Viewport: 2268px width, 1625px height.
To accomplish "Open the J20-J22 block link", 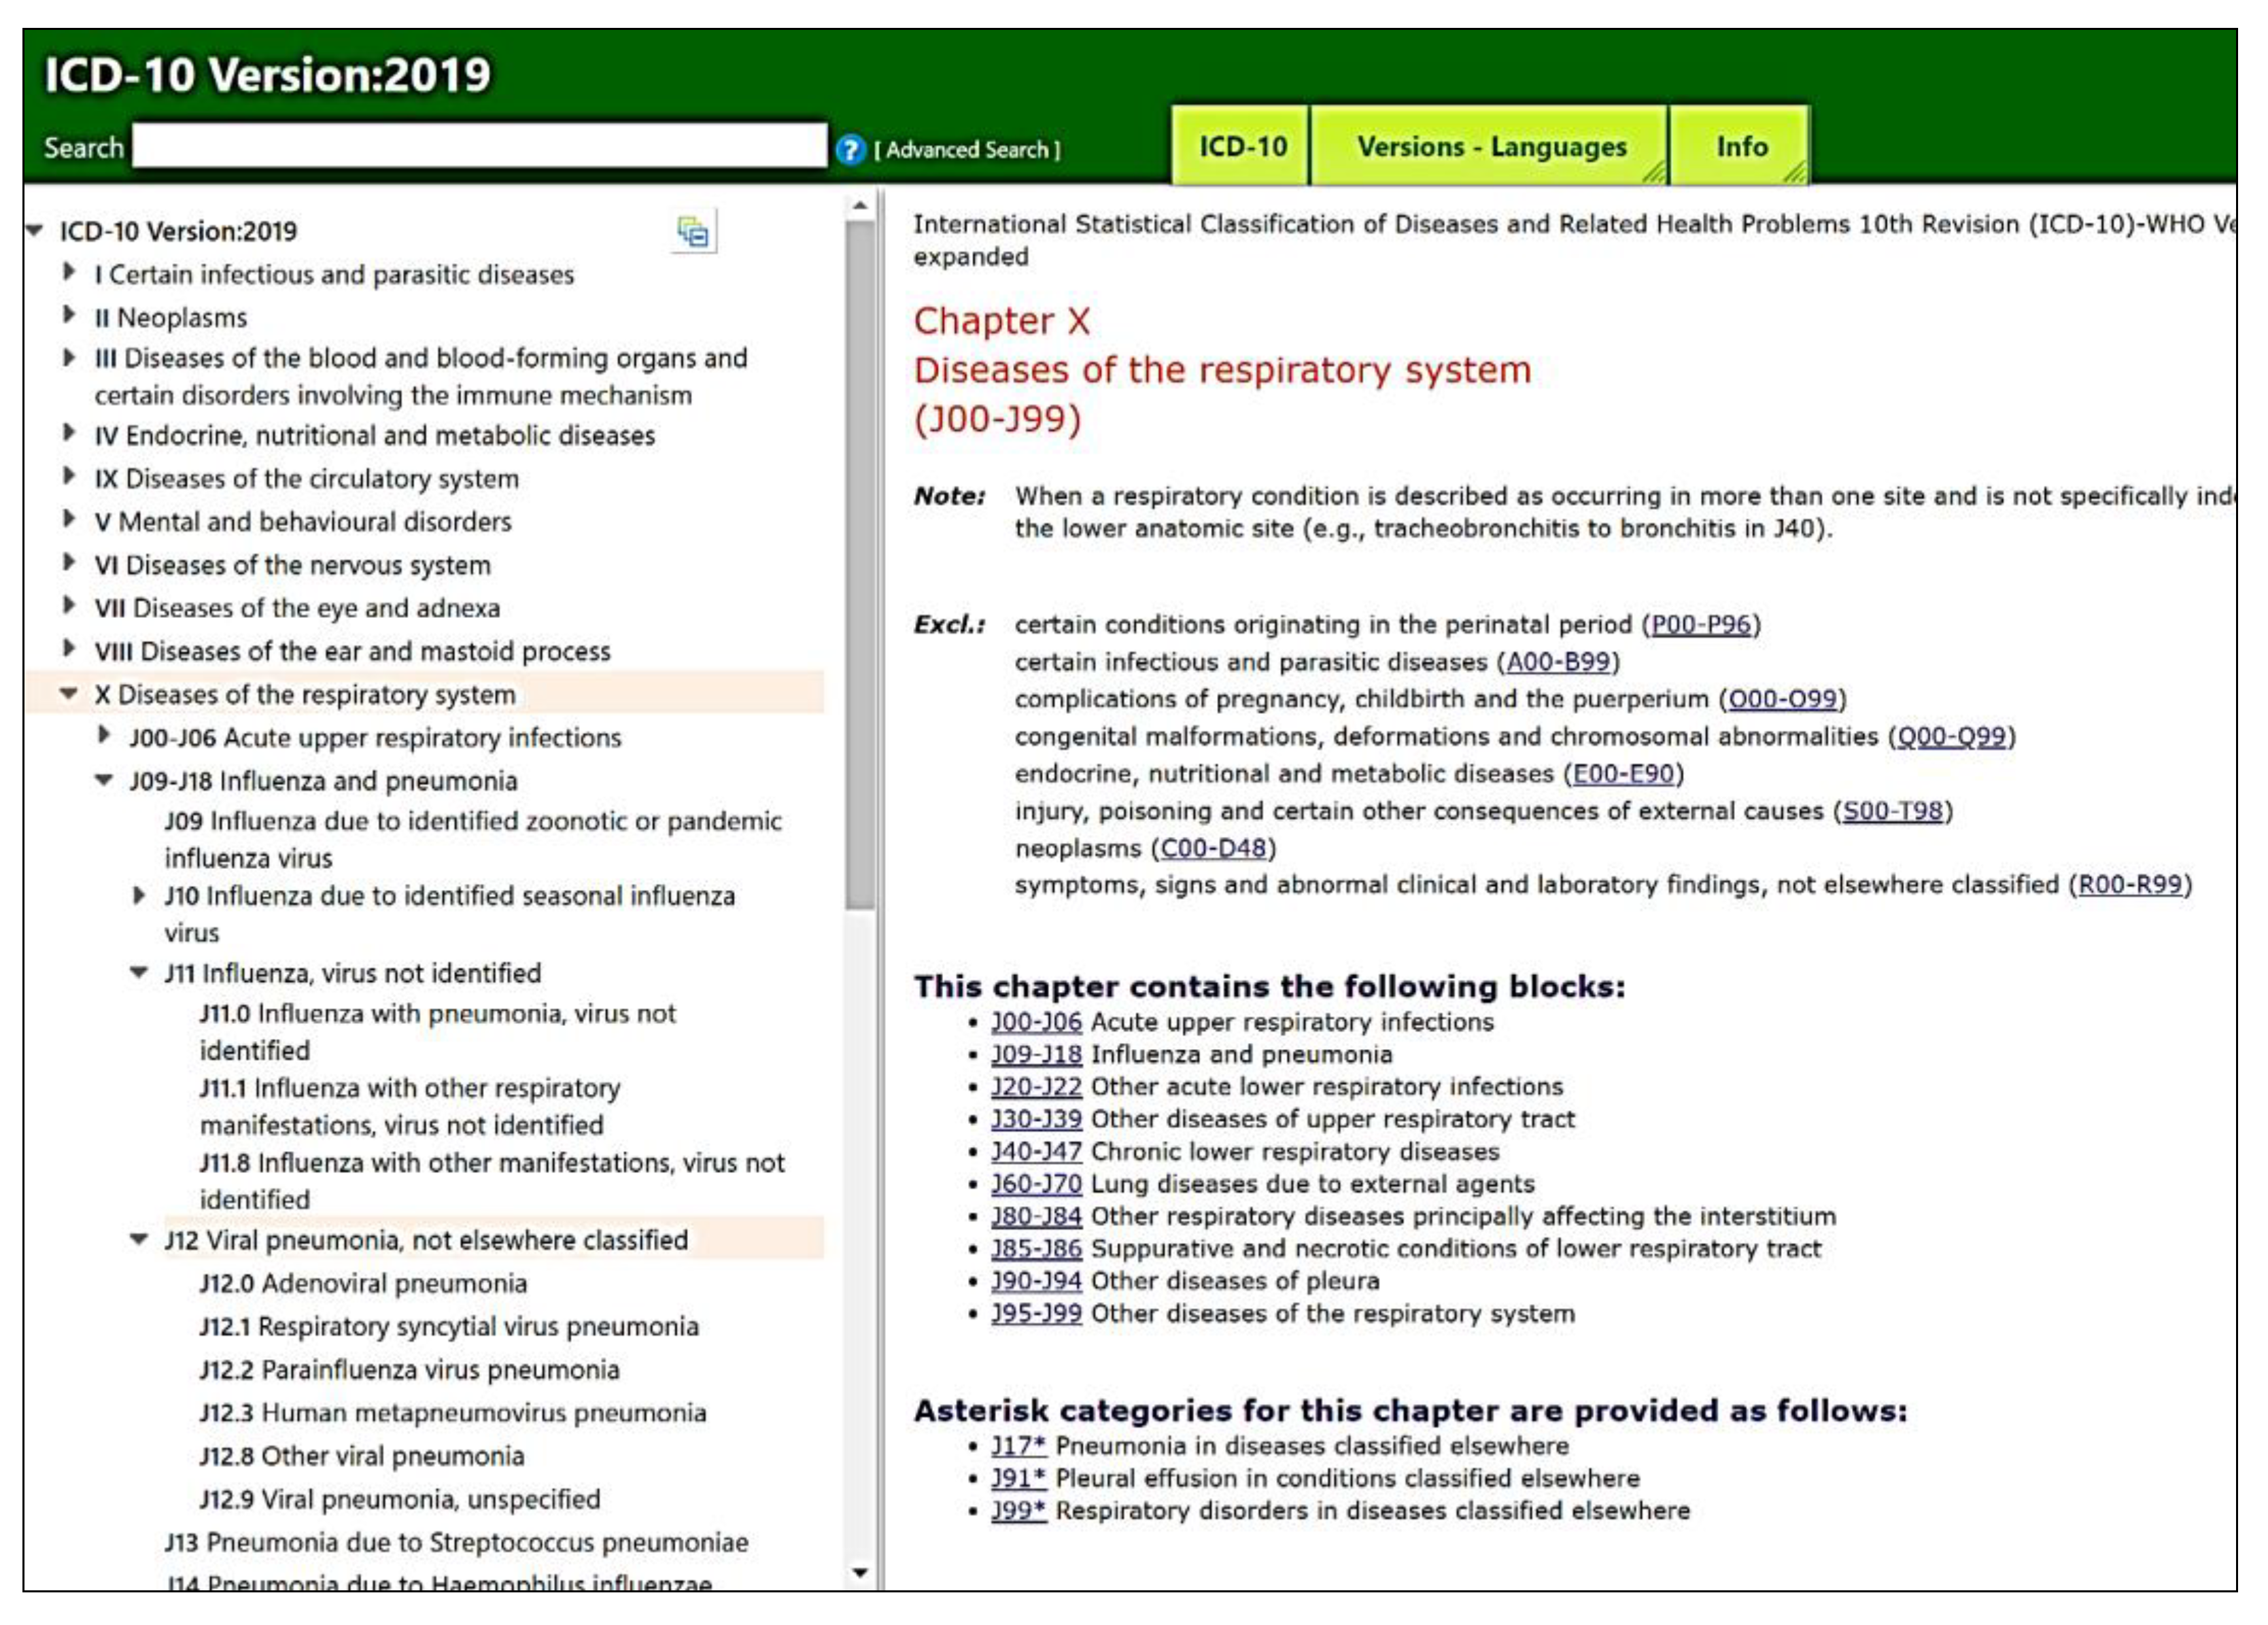I will pyautogui.click(x=1037, y=1087).
